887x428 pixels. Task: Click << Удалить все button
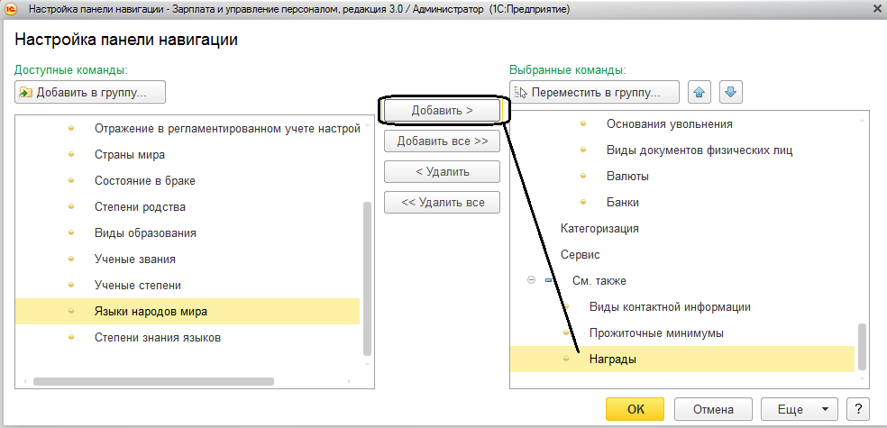point(442,202)
